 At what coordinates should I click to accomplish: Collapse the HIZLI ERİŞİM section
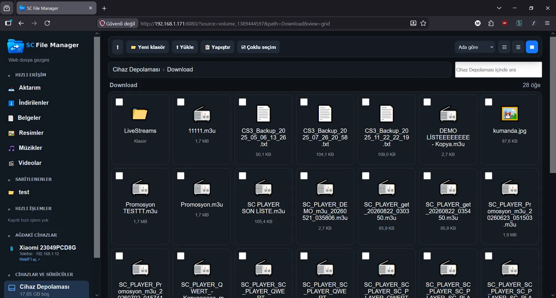click(x=9, y=75)
